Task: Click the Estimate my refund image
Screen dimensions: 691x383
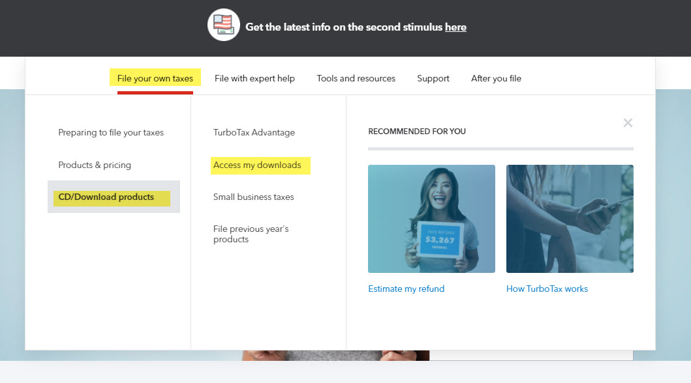Action: [431, 219]
